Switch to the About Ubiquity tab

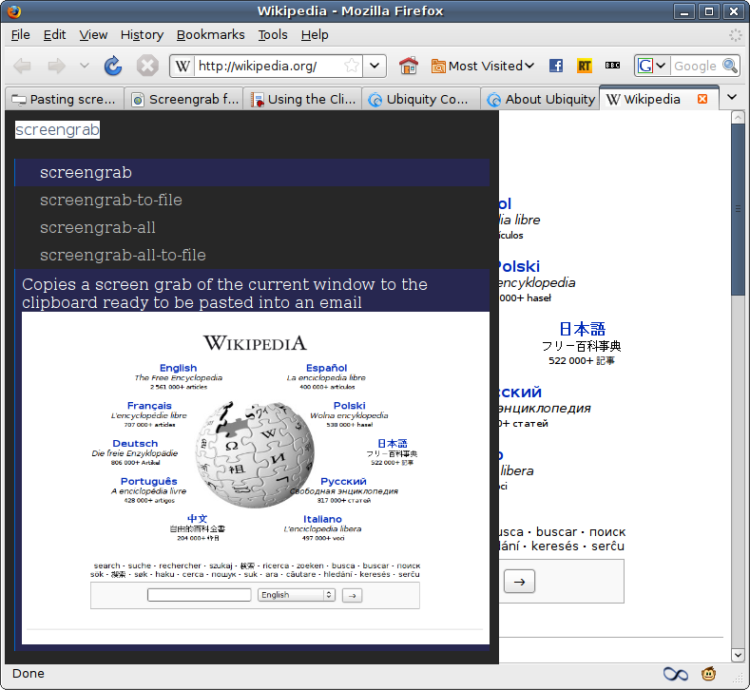click(x=540, y=99)
